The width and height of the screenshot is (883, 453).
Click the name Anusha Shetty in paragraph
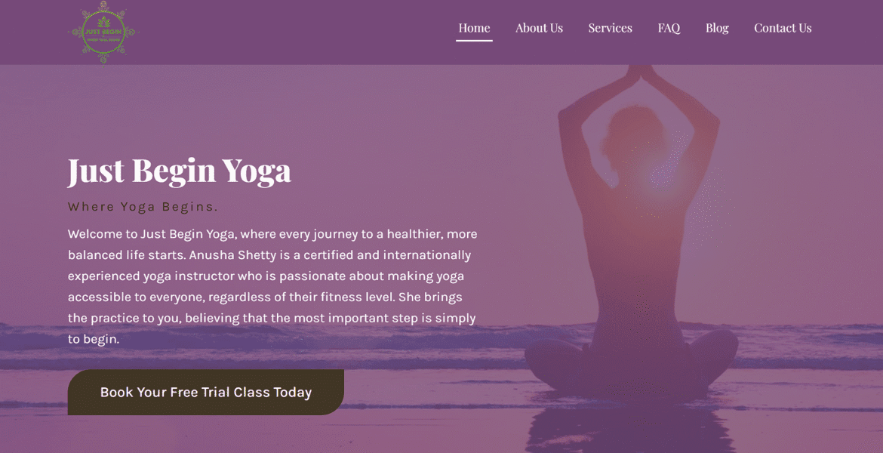click(x=232, y=254)
